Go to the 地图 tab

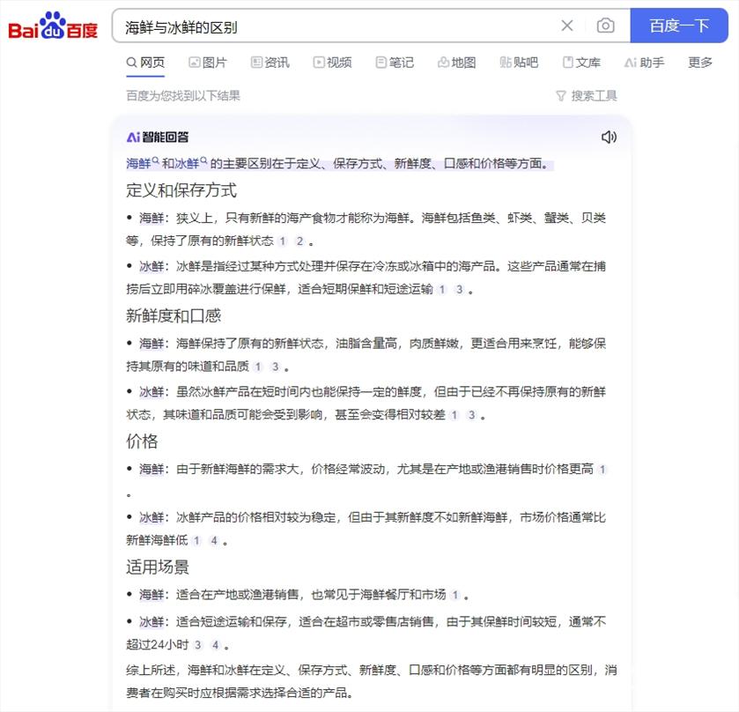[456, 63]
